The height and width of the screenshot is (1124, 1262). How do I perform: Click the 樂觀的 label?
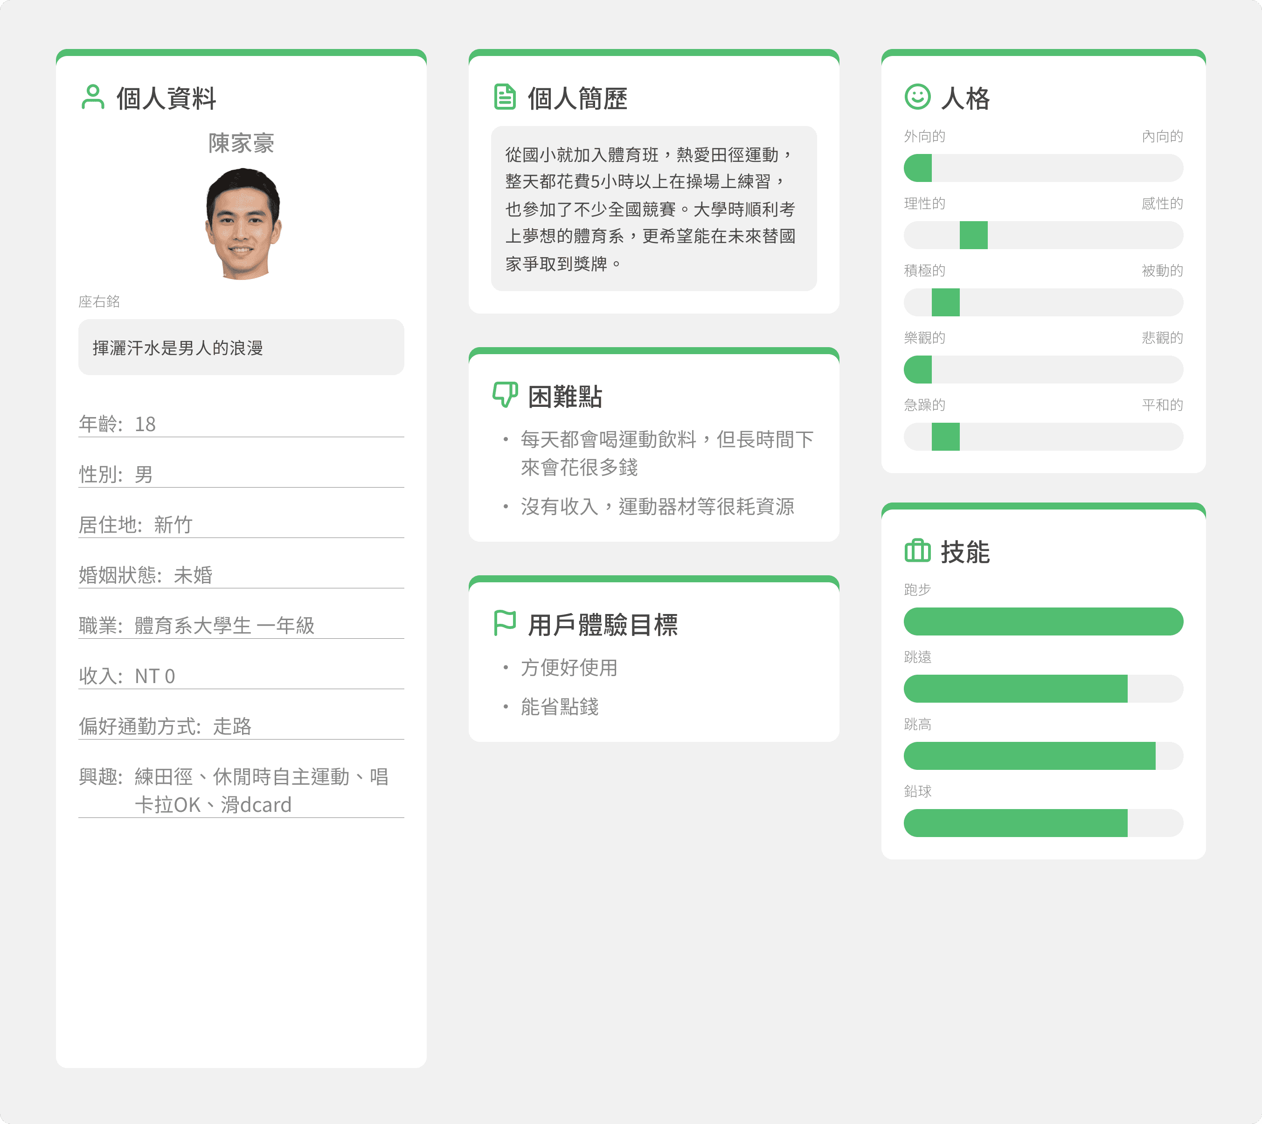coord(924,337)
